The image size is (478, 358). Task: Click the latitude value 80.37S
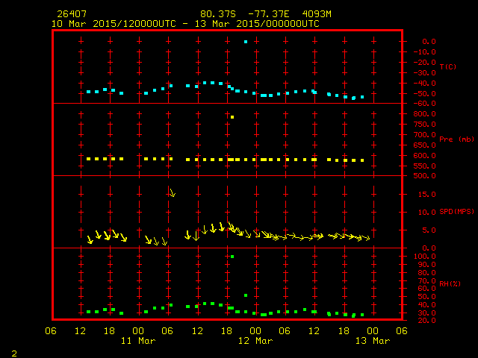click(218, 14)
